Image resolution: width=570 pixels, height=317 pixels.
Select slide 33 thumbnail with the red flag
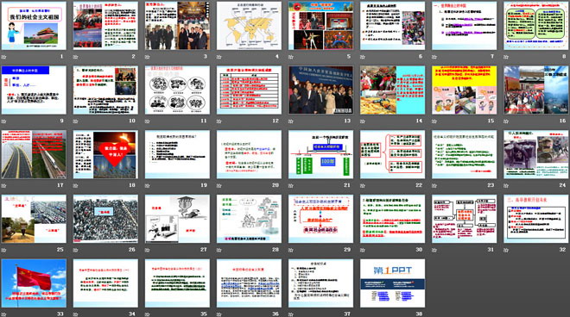[34, 283]
